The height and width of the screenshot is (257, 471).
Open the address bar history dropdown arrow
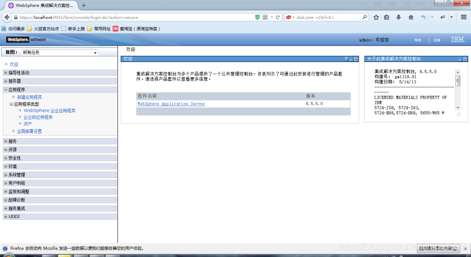pyautogui.click(x=272, y=17)
